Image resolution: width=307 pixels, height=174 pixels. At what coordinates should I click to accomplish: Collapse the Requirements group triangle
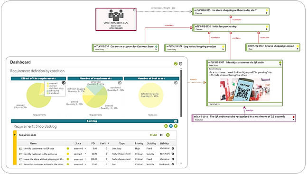pos(15,135)
